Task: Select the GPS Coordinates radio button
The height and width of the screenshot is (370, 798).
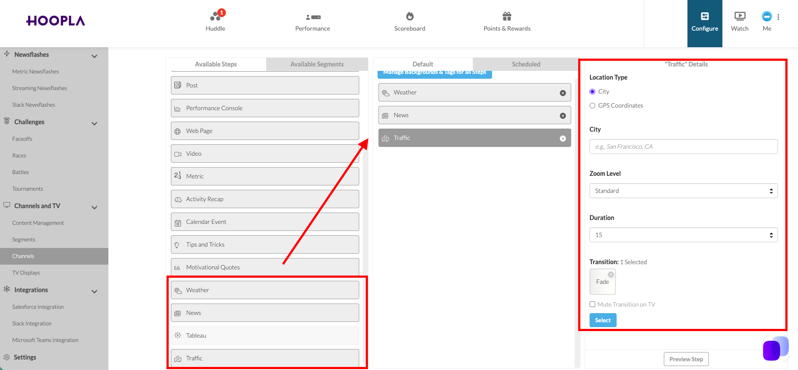Action: click(592, 105)
